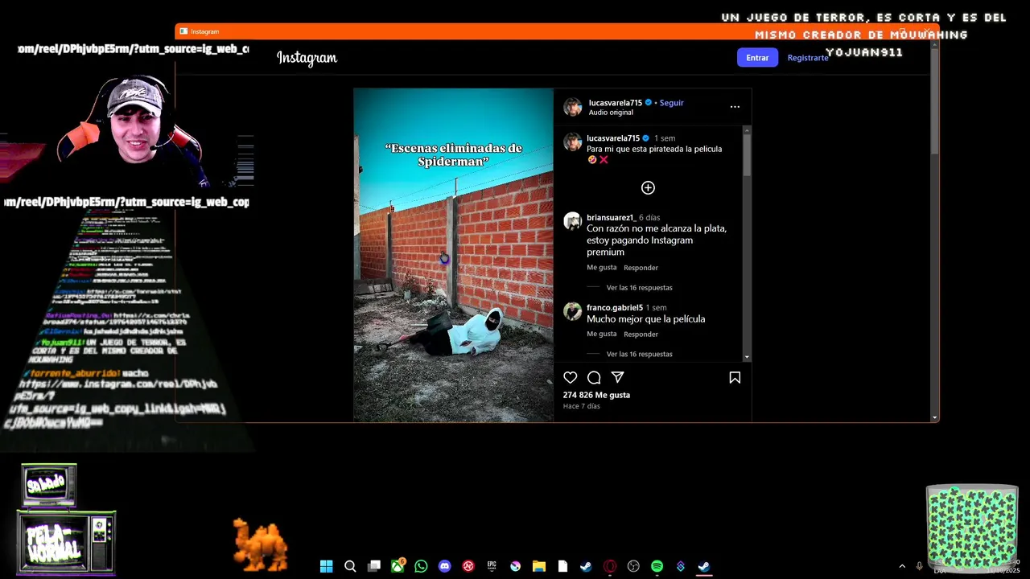This screenshot has height=579, width=1030.
Task: Like the reel with the heart icon
Action: click(571, 377)
